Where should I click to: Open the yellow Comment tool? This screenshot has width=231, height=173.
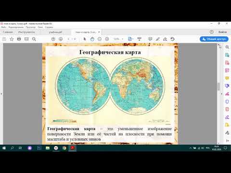coord(227,78)
